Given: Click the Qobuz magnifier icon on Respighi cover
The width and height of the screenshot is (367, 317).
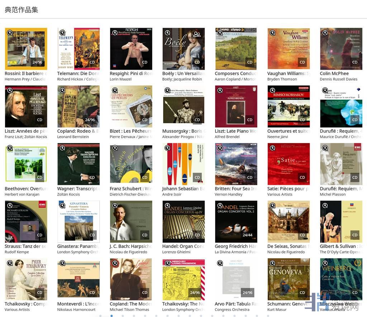Looking at the screenshot, I should (x=115, y=33).
